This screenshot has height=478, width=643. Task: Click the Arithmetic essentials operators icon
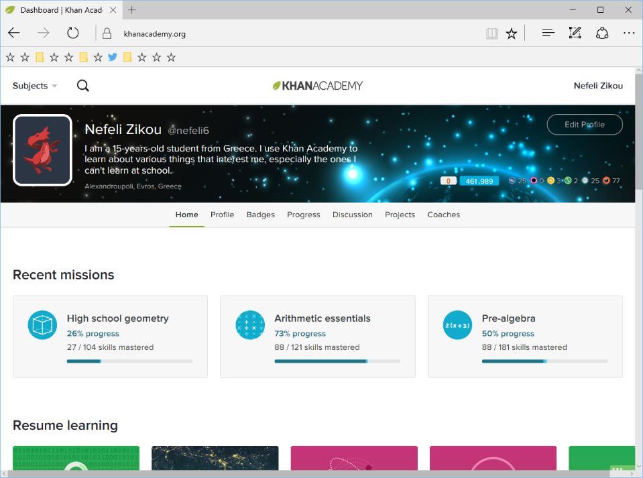(250, 325)
